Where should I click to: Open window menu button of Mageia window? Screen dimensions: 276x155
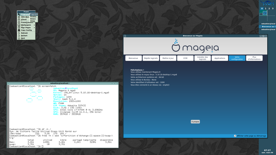pyautogui.click(x=125, y=36)
